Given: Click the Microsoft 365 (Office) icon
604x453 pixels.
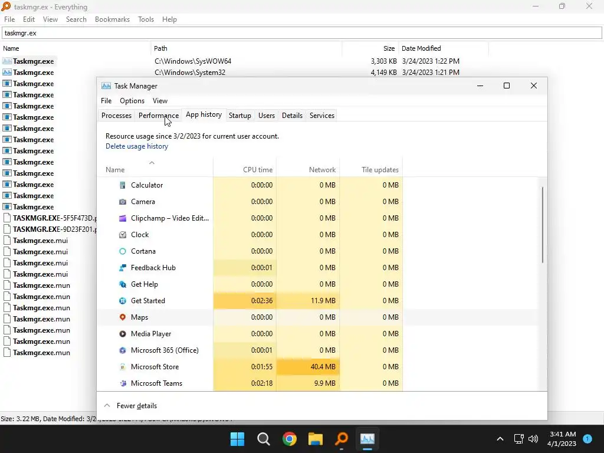Looking at the screenshot, I should 123,350.
